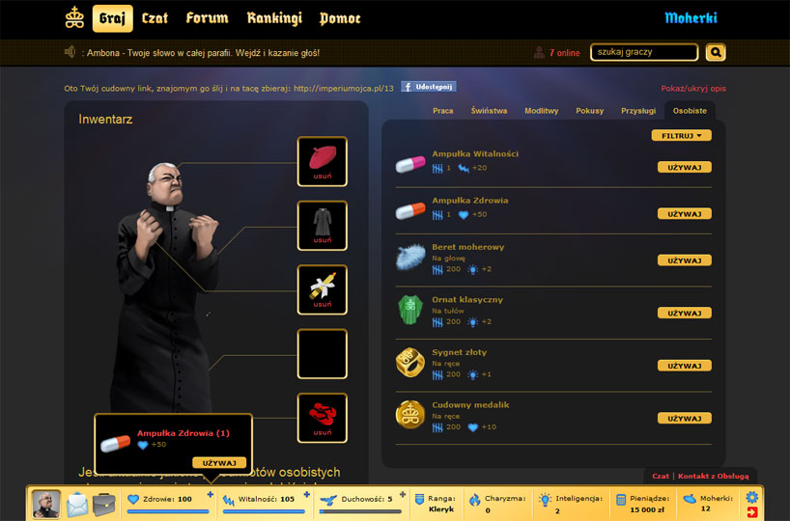Click the Zdrowie progress bar
This screenshot has width=790, height=521.
pos(168,511)
